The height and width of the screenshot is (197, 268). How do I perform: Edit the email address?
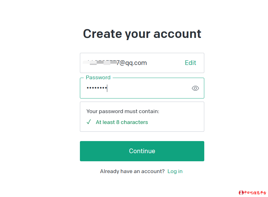[x=190, y=63]
